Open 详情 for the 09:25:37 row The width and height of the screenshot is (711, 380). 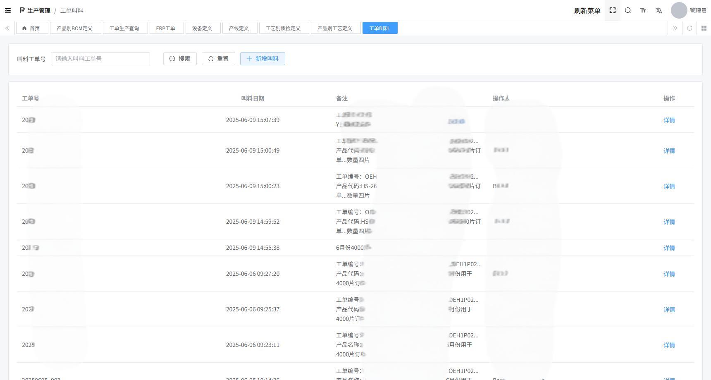click(x=669, y=310)
